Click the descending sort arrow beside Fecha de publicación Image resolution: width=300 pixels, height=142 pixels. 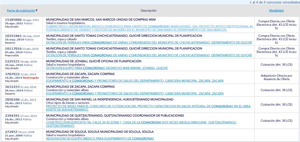tap(37, 11)
